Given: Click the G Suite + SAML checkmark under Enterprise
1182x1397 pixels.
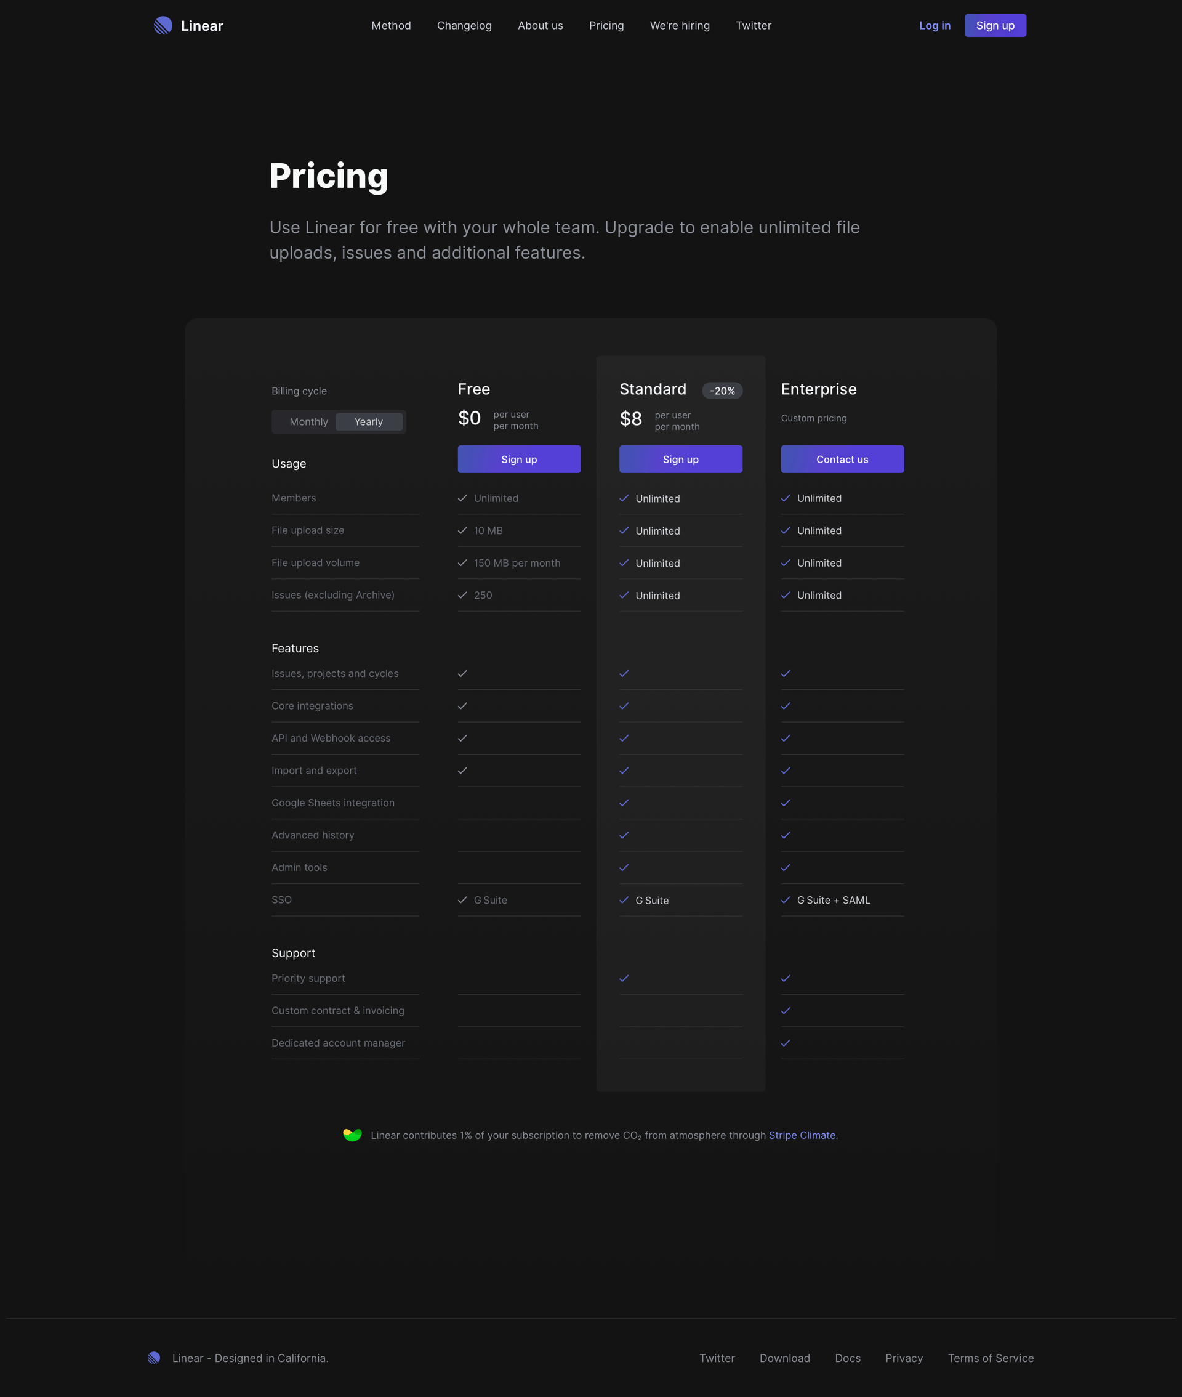Looking at the screenshot, I should (x=786, y=901).
